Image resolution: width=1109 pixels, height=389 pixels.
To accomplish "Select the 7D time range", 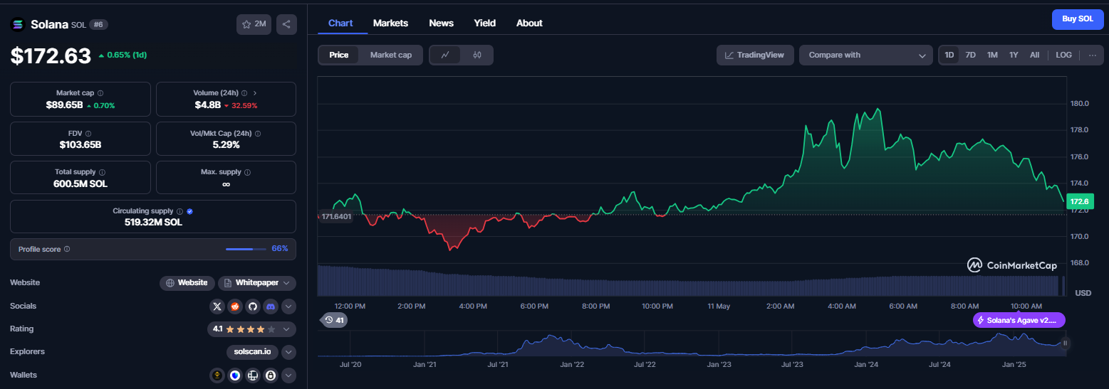I will click(x=970, y=55).
